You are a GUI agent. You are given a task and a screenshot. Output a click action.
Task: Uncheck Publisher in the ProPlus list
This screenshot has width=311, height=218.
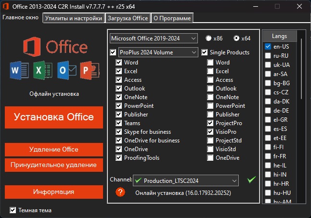[118, 115]
